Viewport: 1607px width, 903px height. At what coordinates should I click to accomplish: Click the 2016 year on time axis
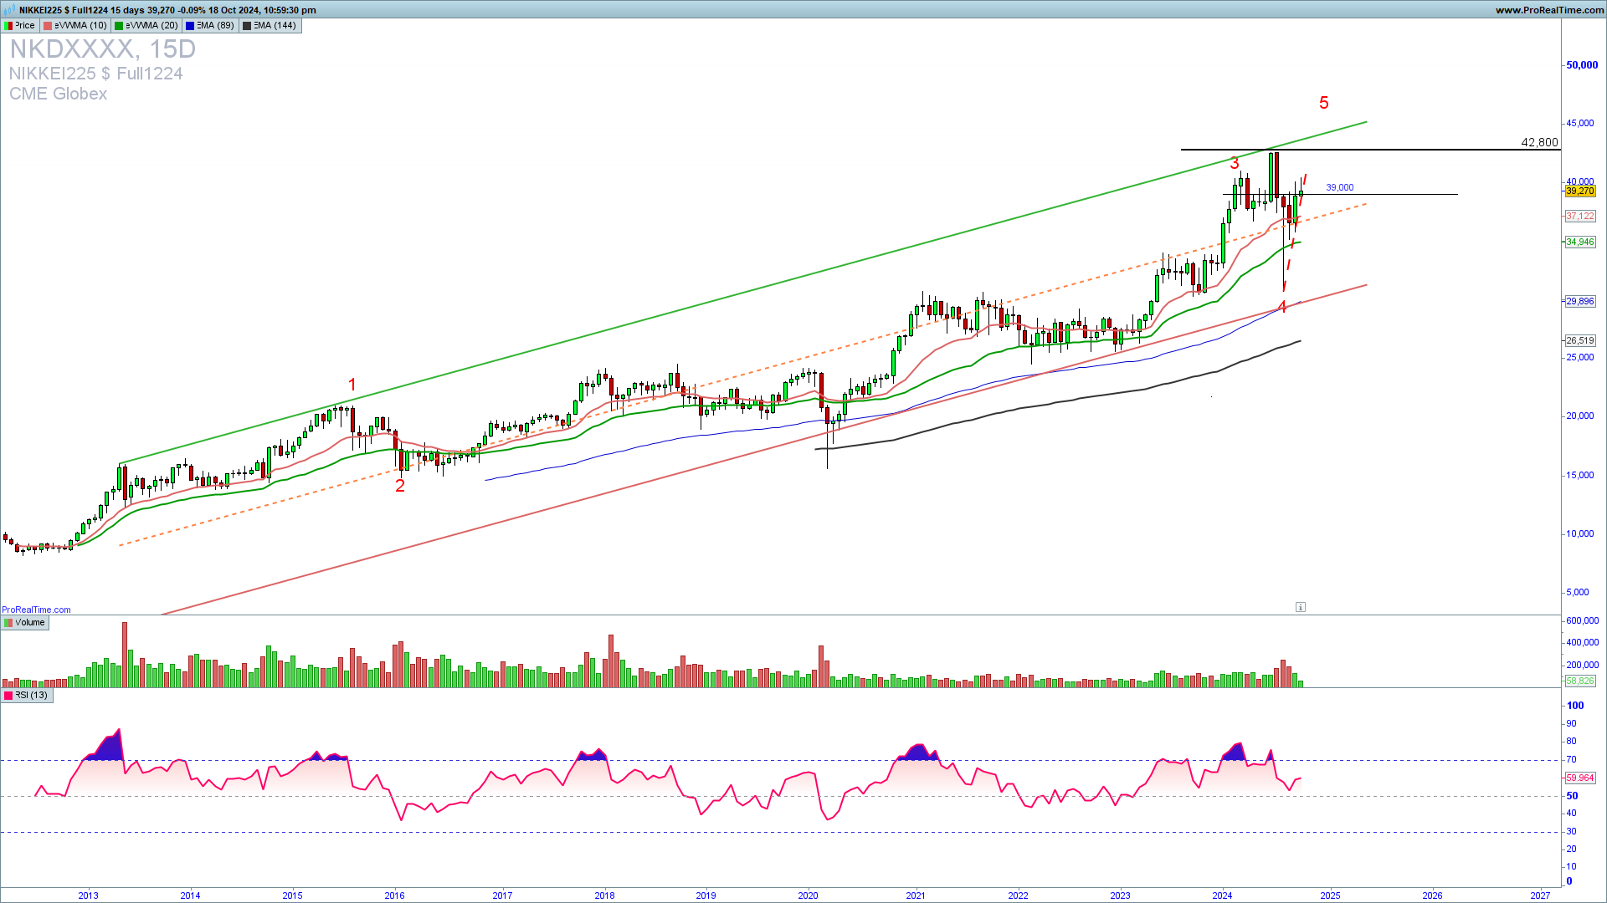pos(394,895)
